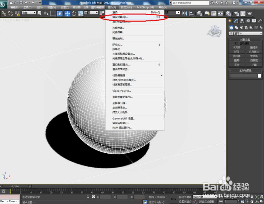264x204 pixels.
Task: Expand the 材质编辑器 submenu arrow
Action: click(x=161, y=75)
